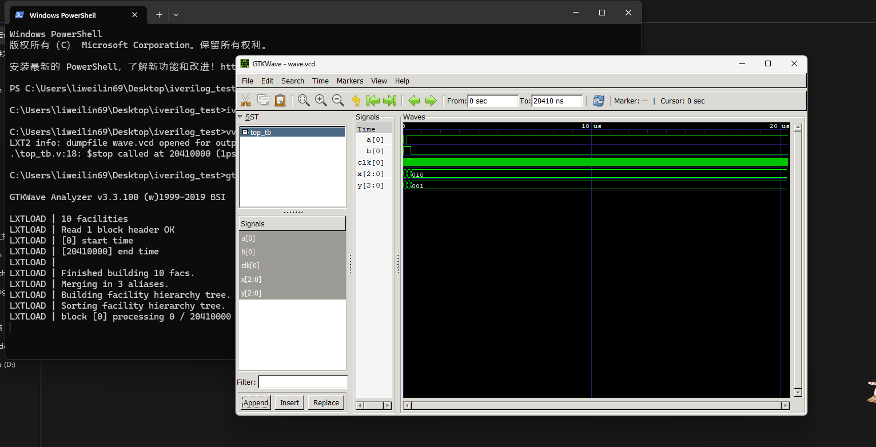Select b[0] trace in wave Signals pane
This screenshot has height=447, width=876.
[374, 151]
